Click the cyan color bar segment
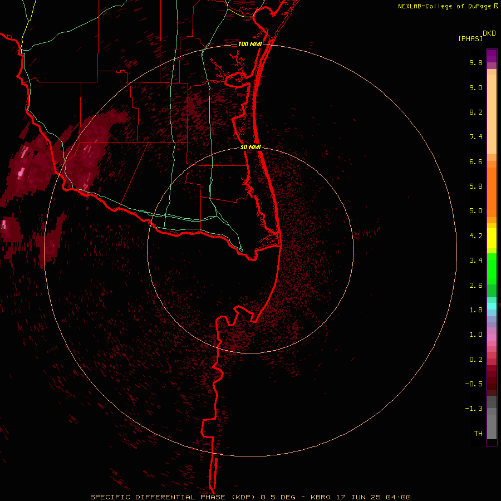The height and width of the screenshot is (501, 501). pyautogui.click(x=492, y=306)
